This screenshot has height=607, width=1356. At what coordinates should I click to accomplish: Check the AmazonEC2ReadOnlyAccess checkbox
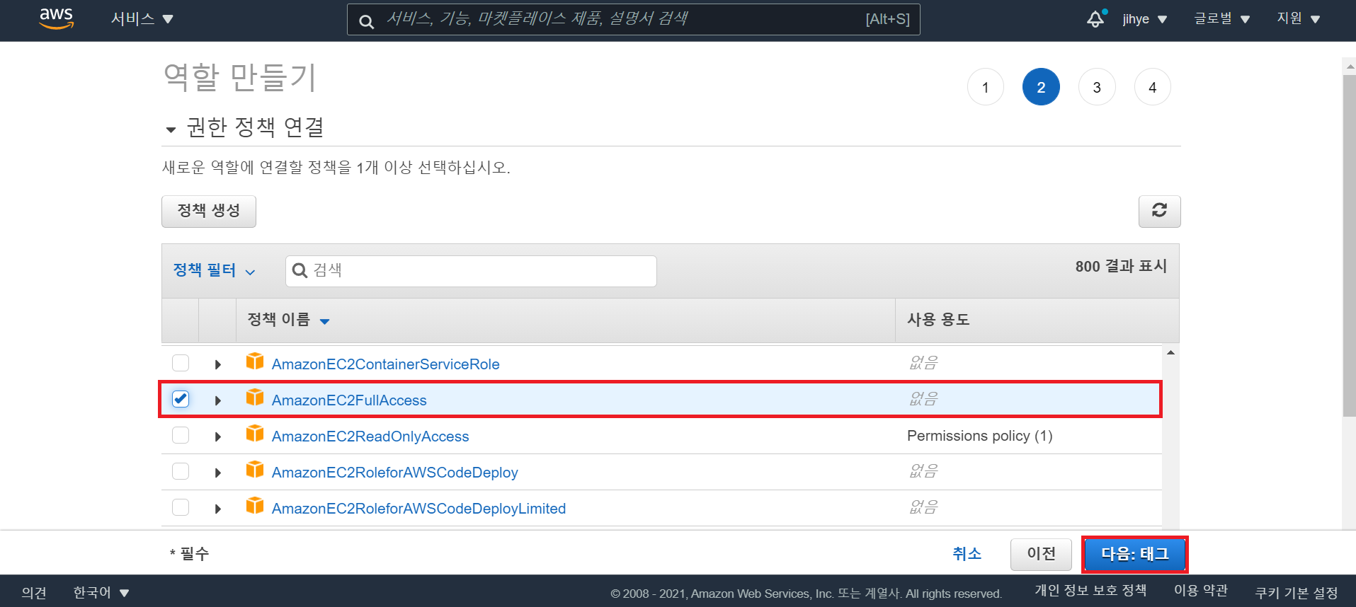click(181, 435)
